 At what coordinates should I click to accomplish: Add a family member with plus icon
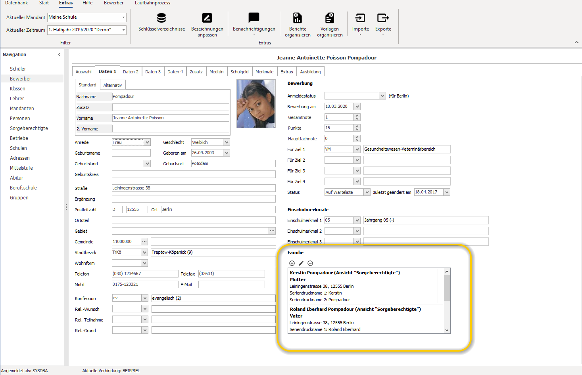pos(292,263)
